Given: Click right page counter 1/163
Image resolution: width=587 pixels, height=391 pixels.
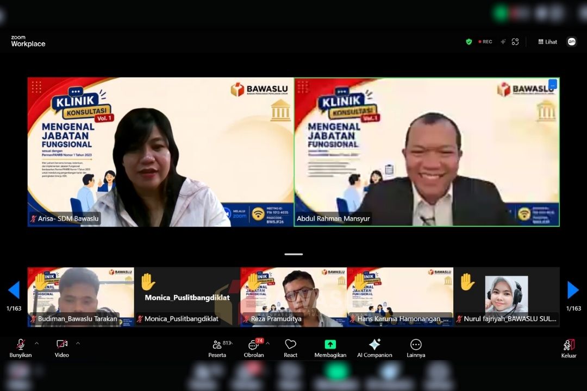Looking at the screenshot, I should click(573, 308).
